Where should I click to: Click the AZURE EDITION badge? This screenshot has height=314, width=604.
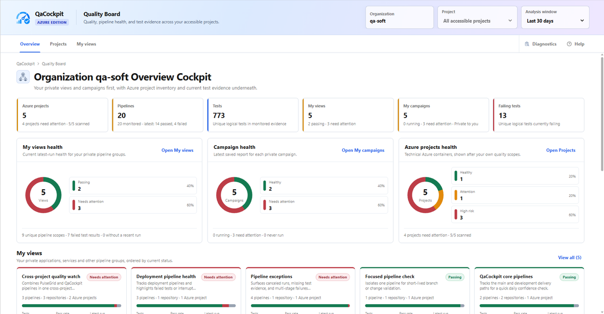click(x=52, y=23)
